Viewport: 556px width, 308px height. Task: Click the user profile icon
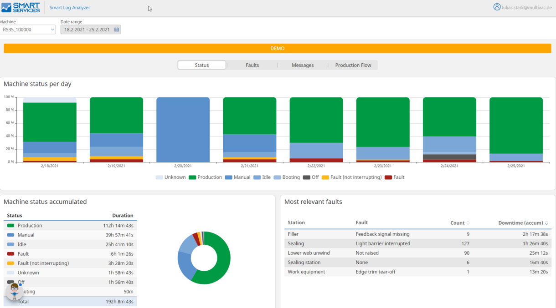click(x=497, y=7)
